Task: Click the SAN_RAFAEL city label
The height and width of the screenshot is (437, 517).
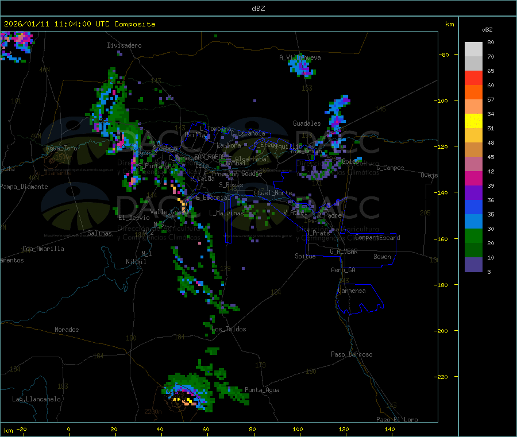Action: click(x=213, y=156)
